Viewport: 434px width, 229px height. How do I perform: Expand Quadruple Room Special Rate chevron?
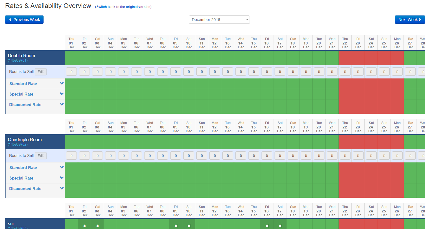point(62,178)
